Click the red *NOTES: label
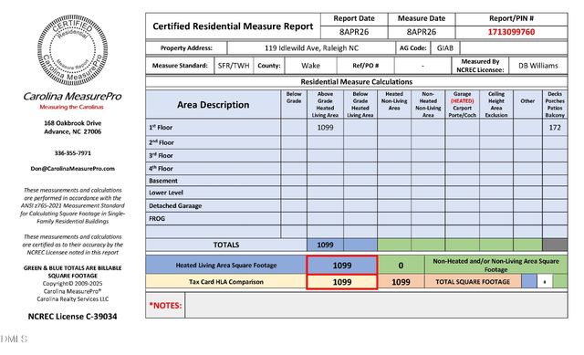Viewport: 584px width, 355px height. pyautogui.click(x=165, y=306)
